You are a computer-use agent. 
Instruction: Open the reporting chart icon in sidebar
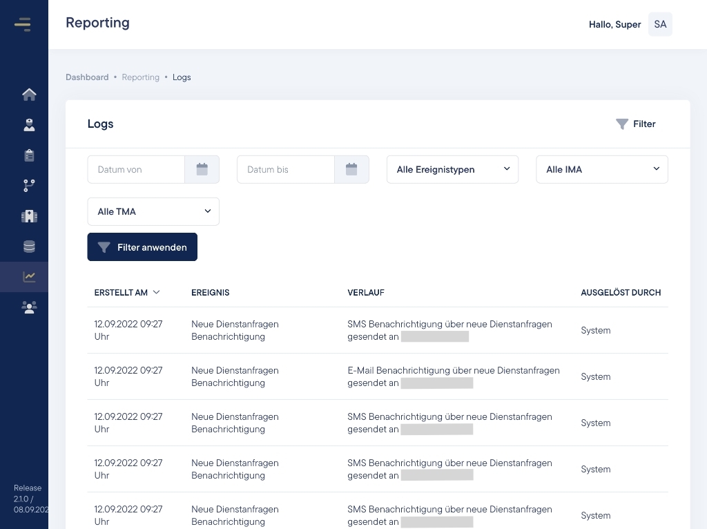click(29, 277)
